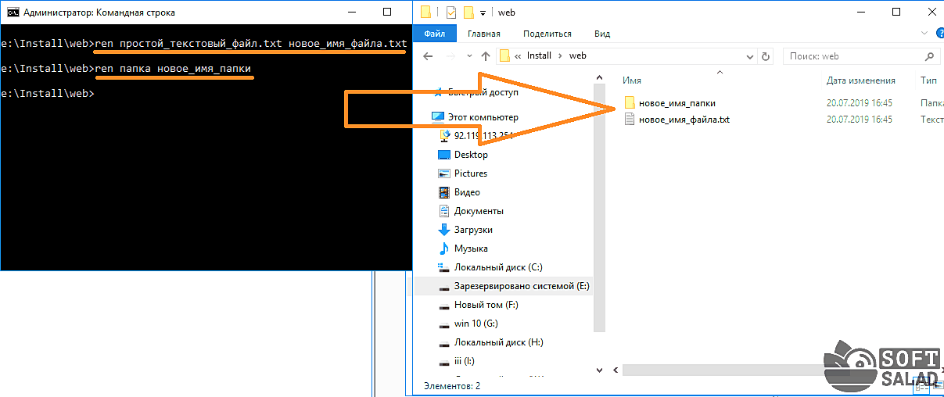Sort by the Имя column header
944x397 pixels.
coord(632,80)
